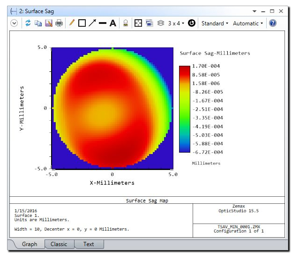Open the help question mark icon
Image resolution: width=292 pixels, height=255 pixels.
[x=273, y=23]
